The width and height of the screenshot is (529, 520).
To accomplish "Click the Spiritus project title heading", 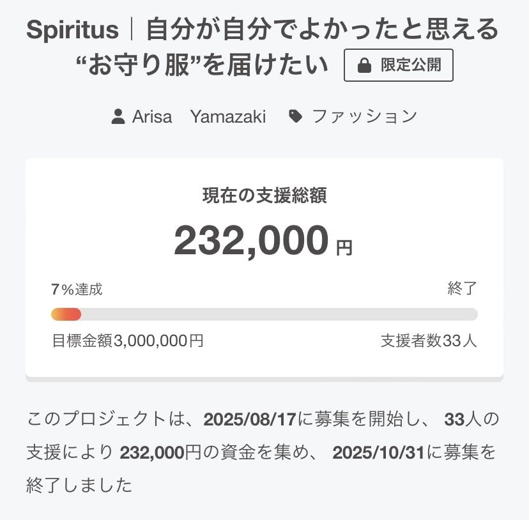I will pos(263,30).
